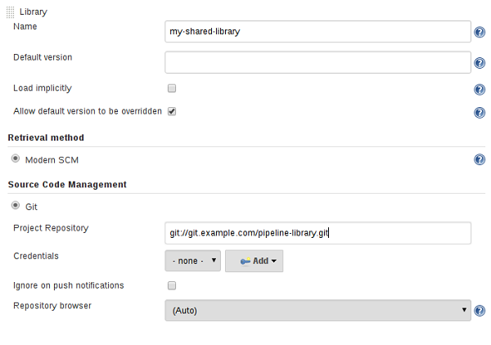Show help for default version override
This screenshot has width=491, height=345.
click(480, 113)
